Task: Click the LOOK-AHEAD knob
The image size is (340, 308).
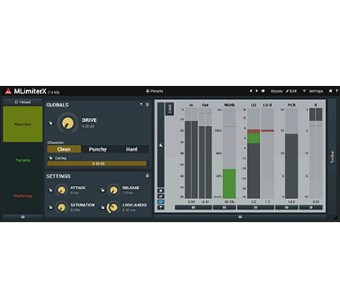Action: [x=113, y=207]
